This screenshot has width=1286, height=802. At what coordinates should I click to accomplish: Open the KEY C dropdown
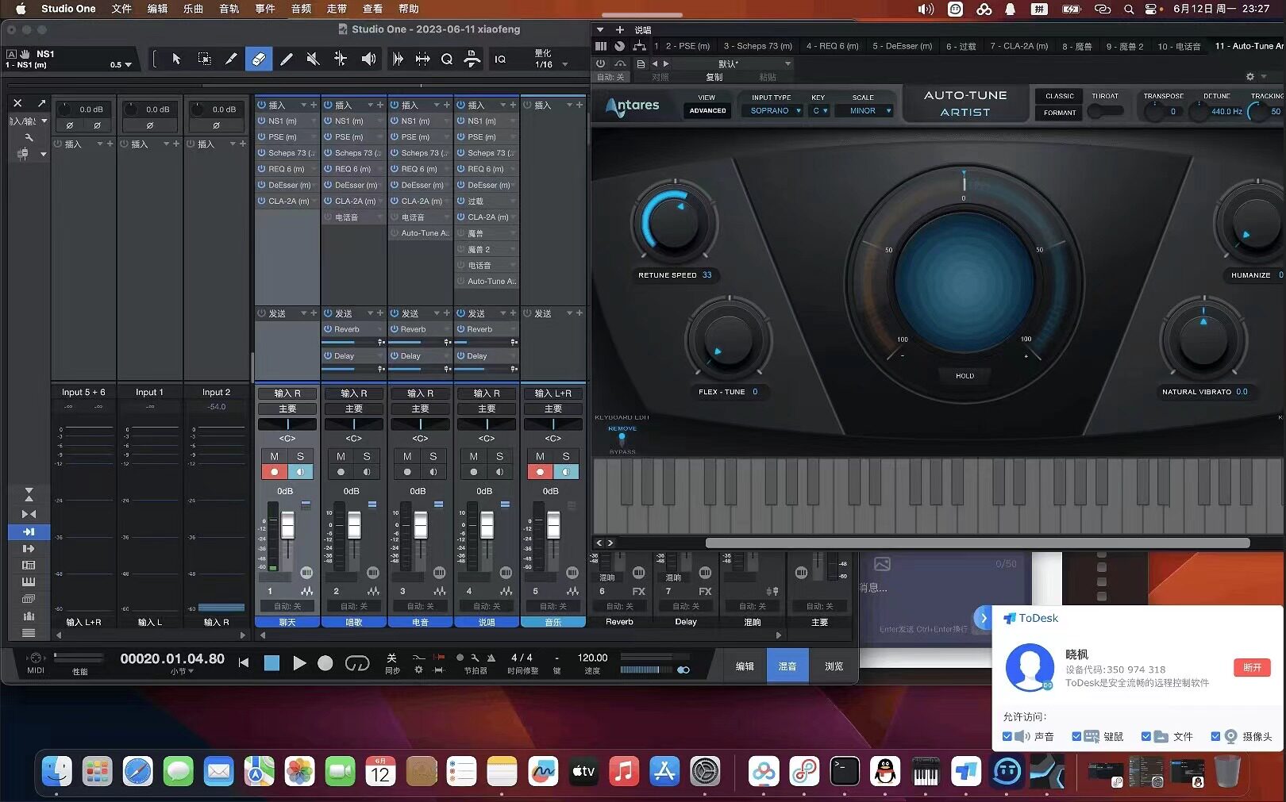pos(820,111)
